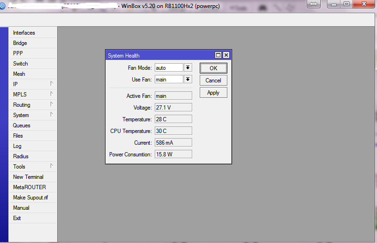This screenshot has height=243, width=377.
Task: Open the Files menu item
Action: click(x=33, y=136)
